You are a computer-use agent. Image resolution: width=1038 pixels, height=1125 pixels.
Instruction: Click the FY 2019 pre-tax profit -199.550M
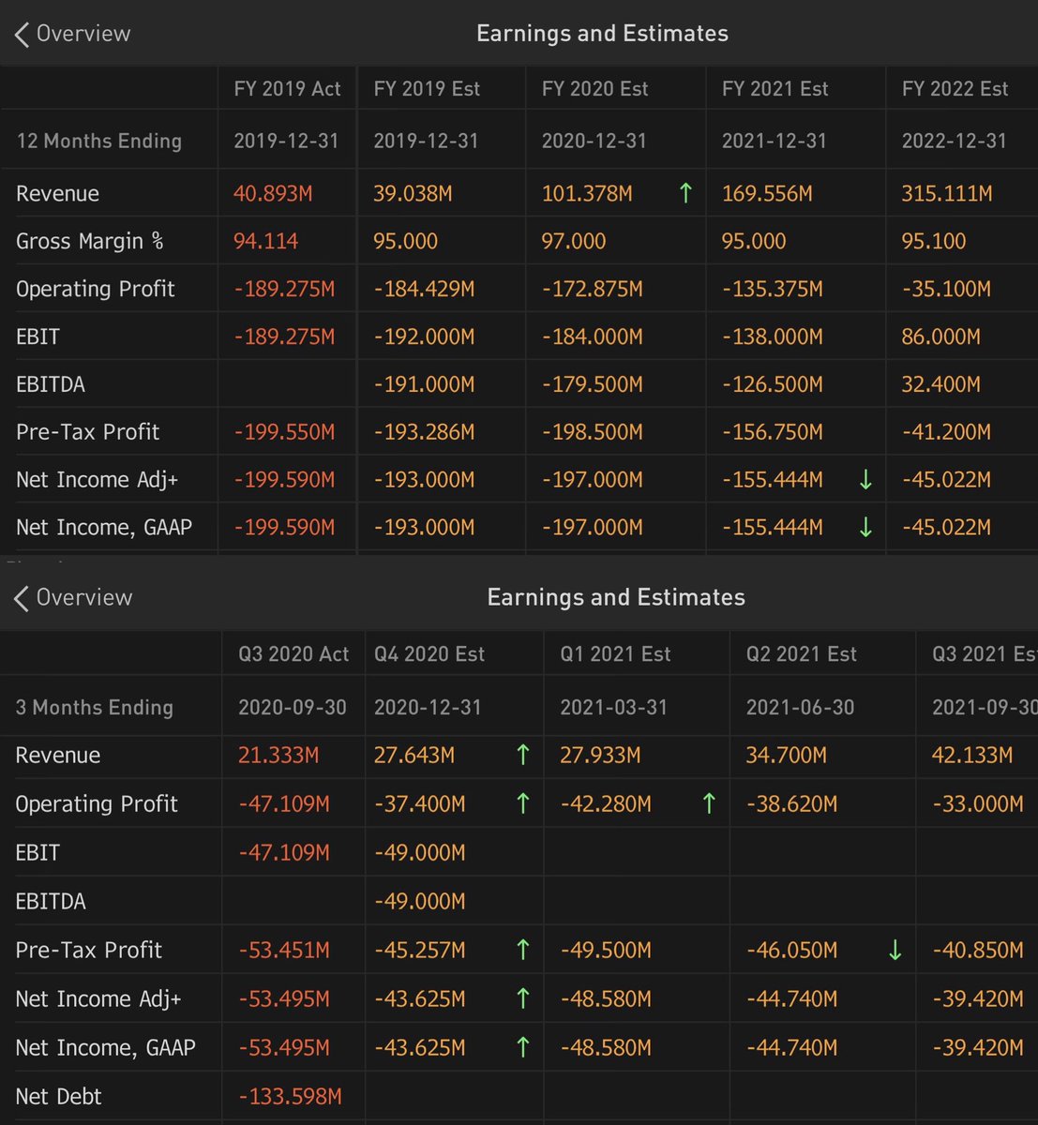284,432
